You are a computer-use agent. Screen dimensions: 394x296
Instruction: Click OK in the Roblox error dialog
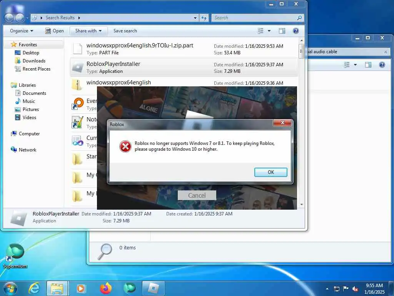(x=270, y=172)
